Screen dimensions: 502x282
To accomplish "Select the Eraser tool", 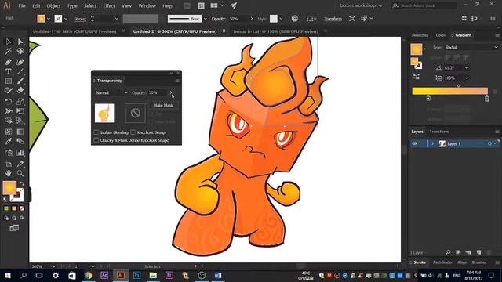I will 20,91.
